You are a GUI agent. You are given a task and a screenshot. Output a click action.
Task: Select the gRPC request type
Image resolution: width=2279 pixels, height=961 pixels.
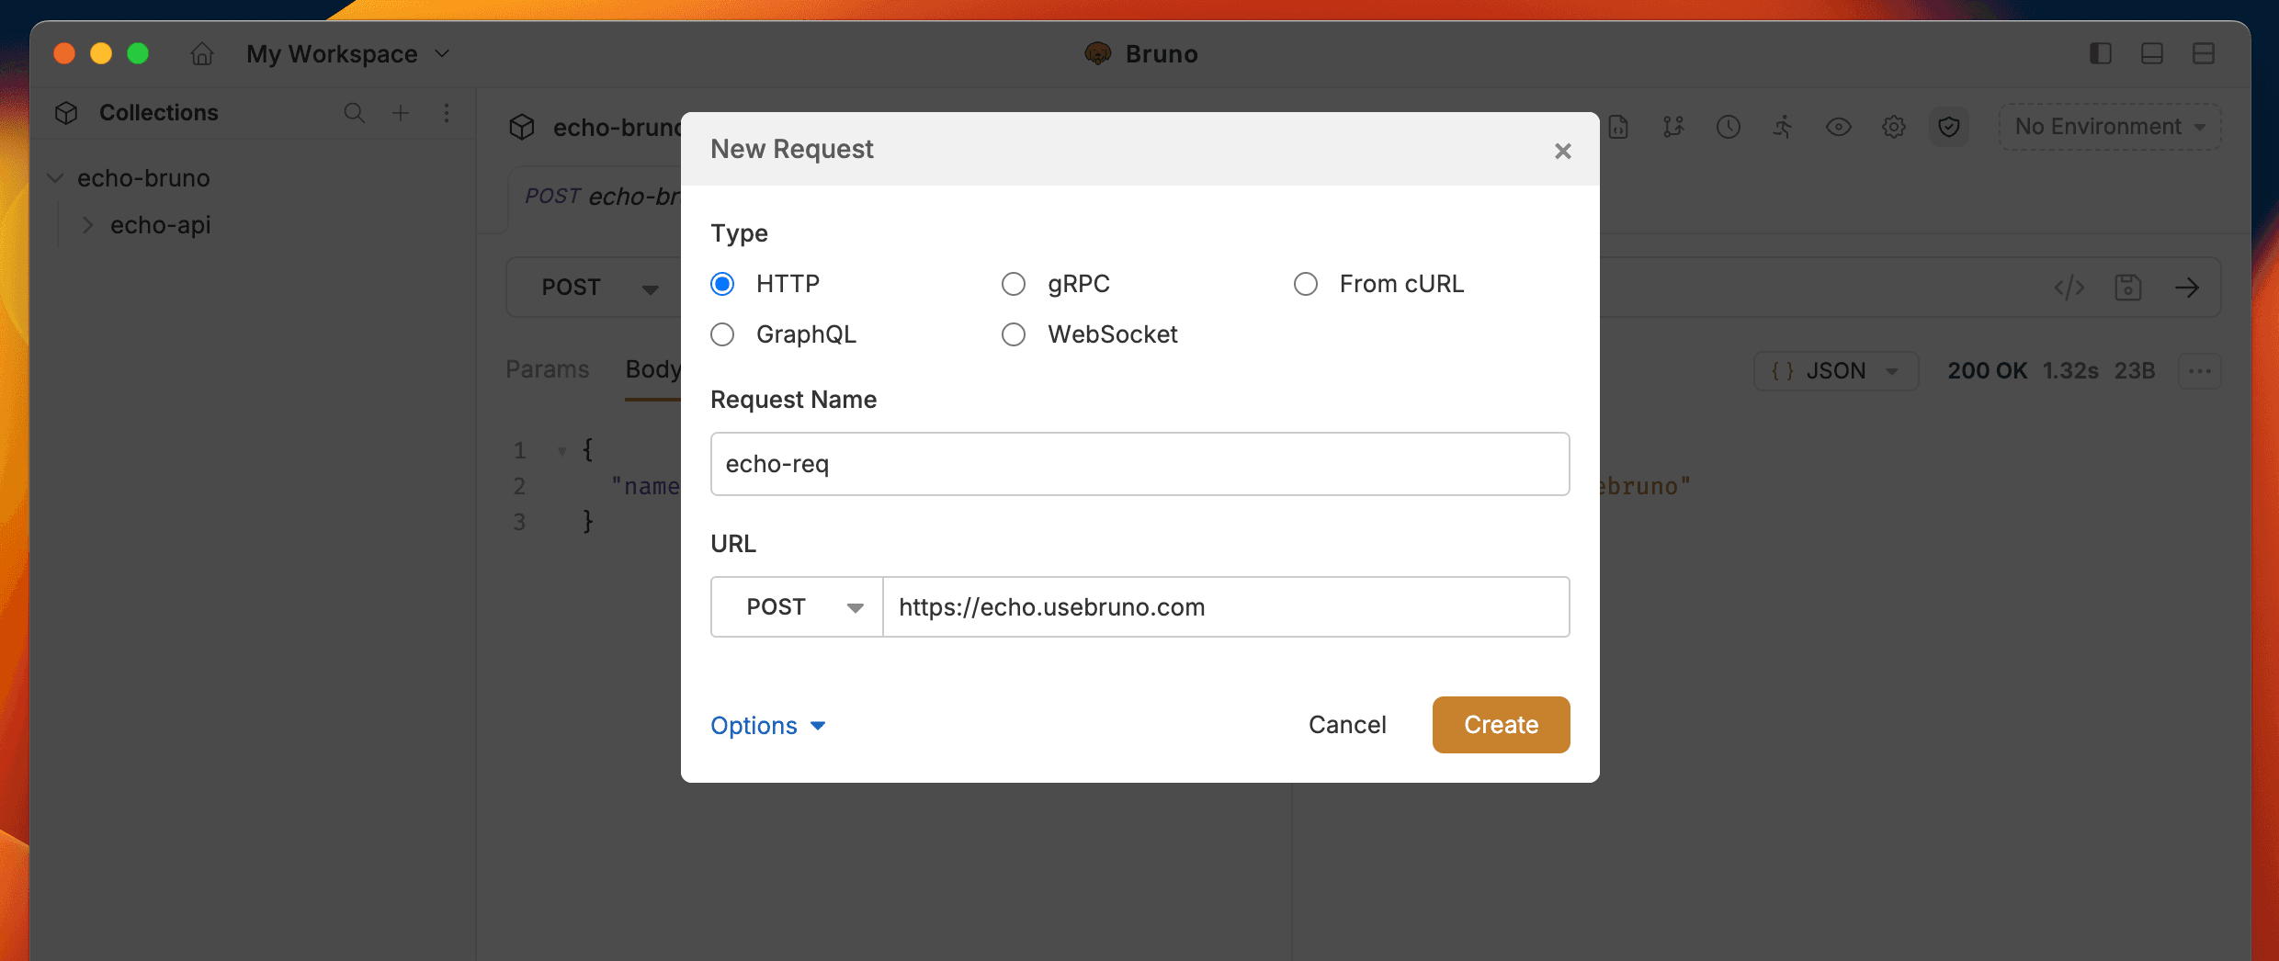tap(1014, 284)
